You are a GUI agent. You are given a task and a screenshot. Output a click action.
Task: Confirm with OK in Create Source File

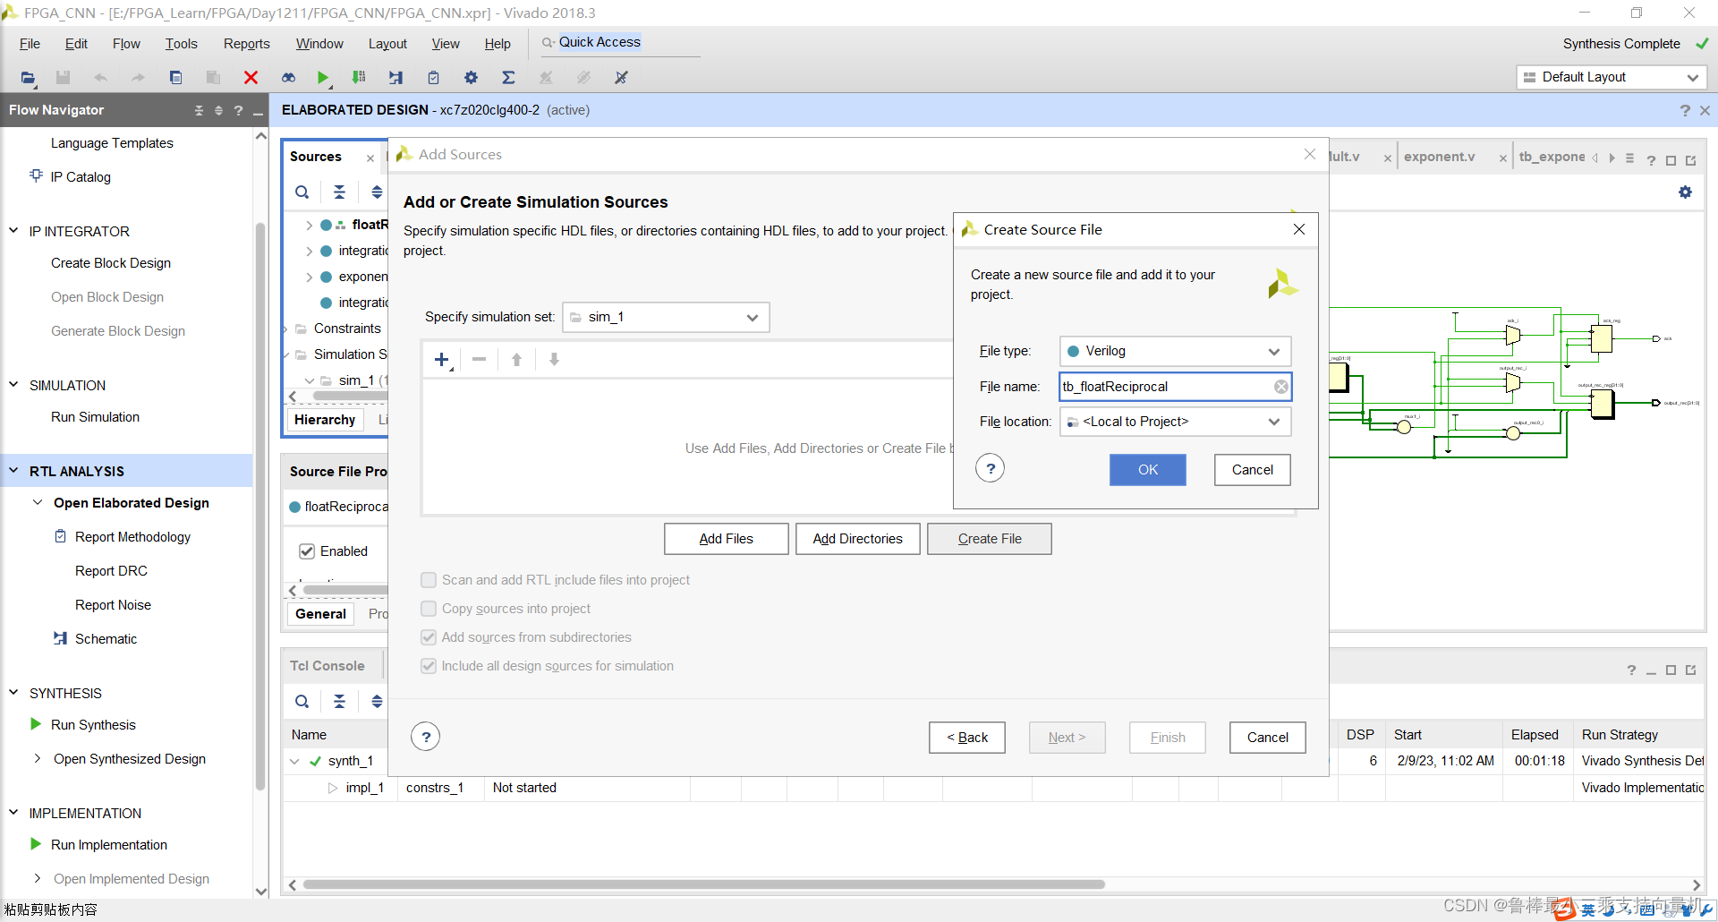coord(1148,470)
